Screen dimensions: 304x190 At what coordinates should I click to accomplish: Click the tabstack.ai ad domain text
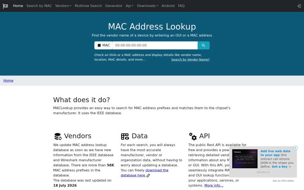pyautogui.click(x=263, y=172)
